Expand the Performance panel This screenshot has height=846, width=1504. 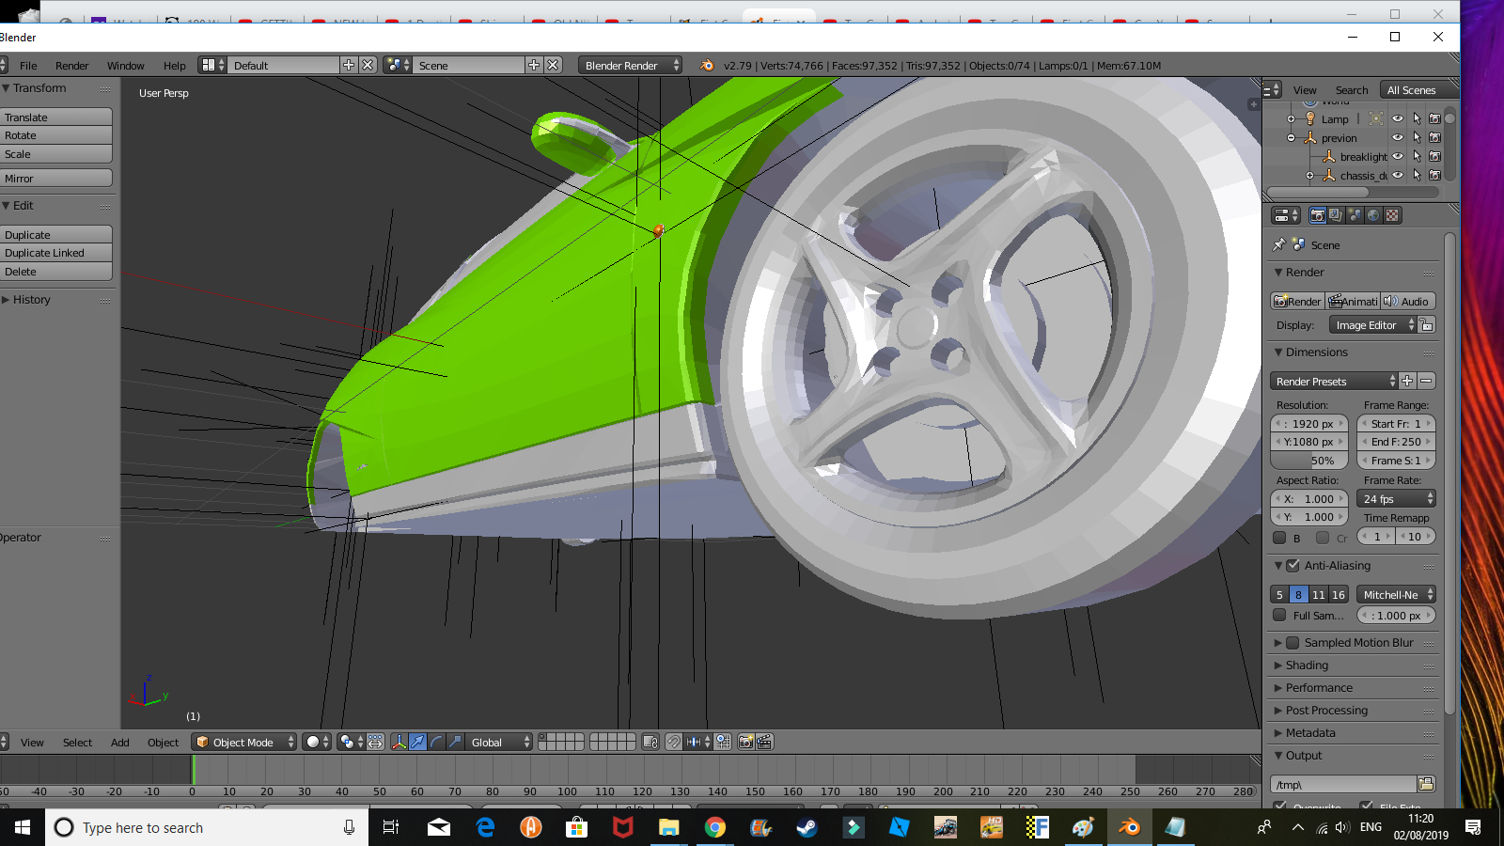1319,688
